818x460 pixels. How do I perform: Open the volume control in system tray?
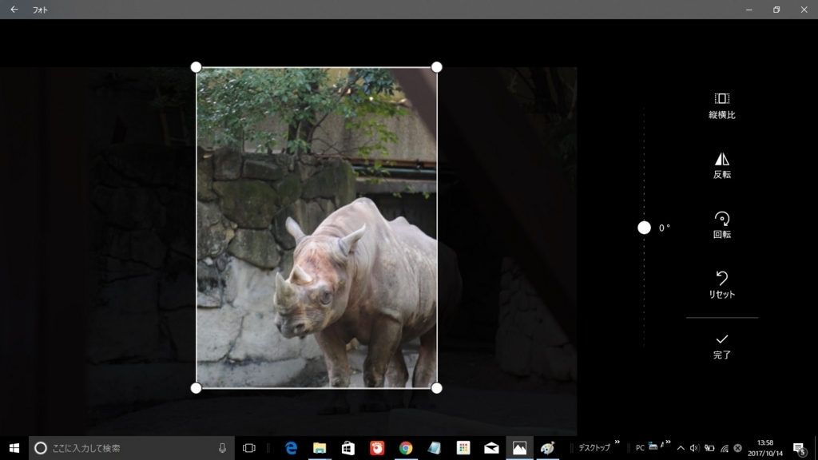(694, 448)
